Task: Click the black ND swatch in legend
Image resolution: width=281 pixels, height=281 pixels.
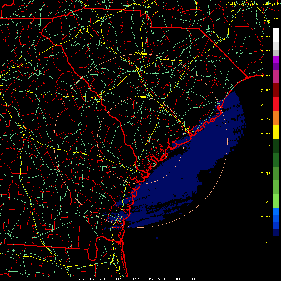Action: point(276,243)
